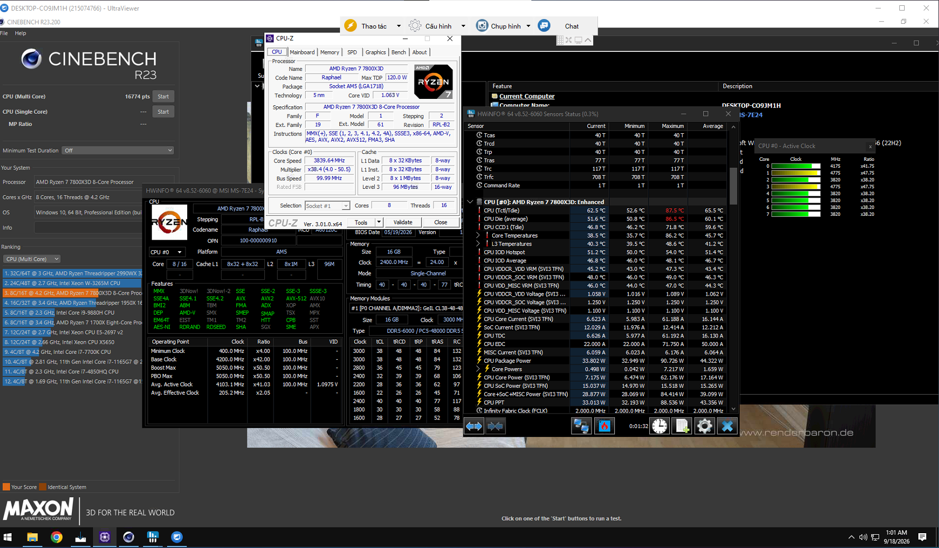The image size is (939, 548).
Task: Open the CPU (Multi Core) ranking dropdown
Action: (31, 259)
